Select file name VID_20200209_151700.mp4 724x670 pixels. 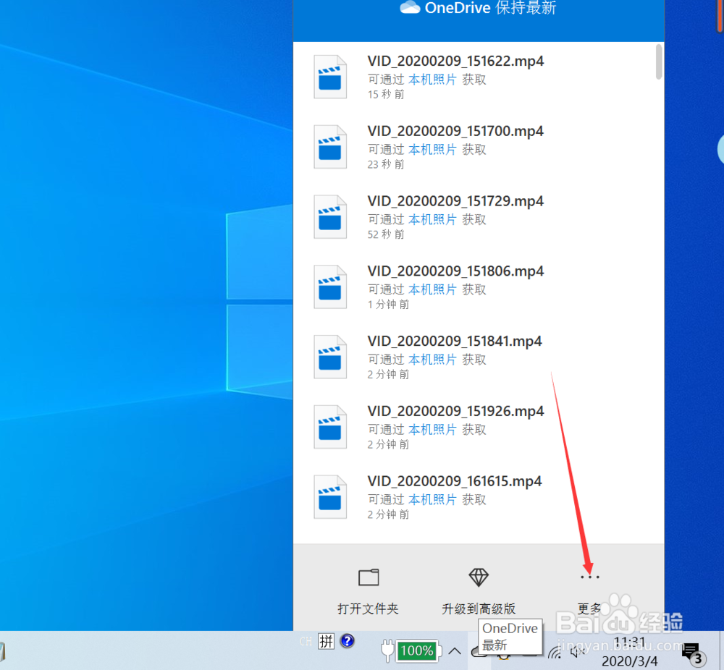tap(455, 131)
